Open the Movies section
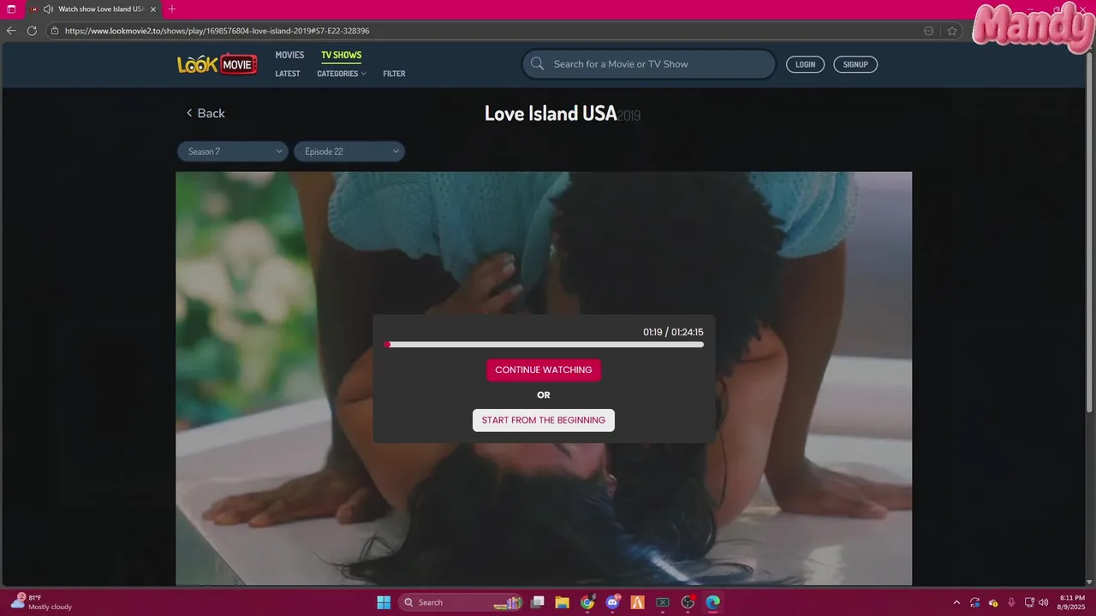 click(289, 55)
